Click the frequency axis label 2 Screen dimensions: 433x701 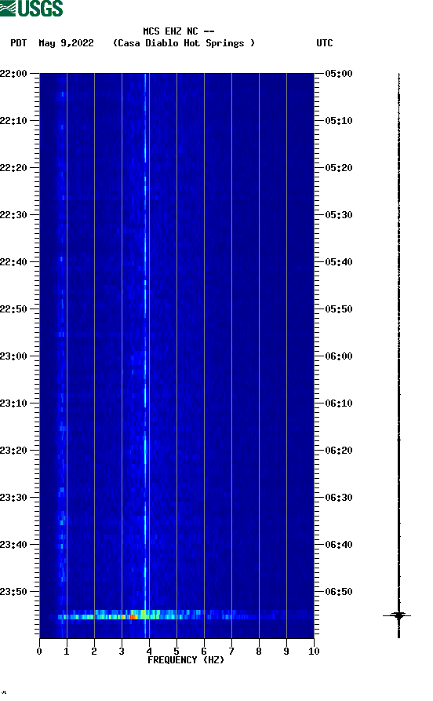94,652
